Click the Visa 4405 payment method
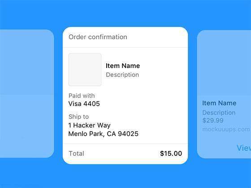Screen dimensions: 251x188 [84, 103]
